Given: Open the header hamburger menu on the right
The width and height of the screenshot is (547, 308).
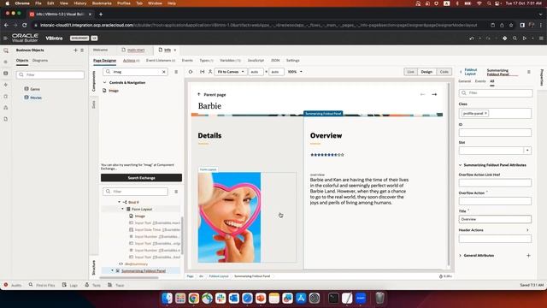Looking at the screenshot, I should point(541,38).
